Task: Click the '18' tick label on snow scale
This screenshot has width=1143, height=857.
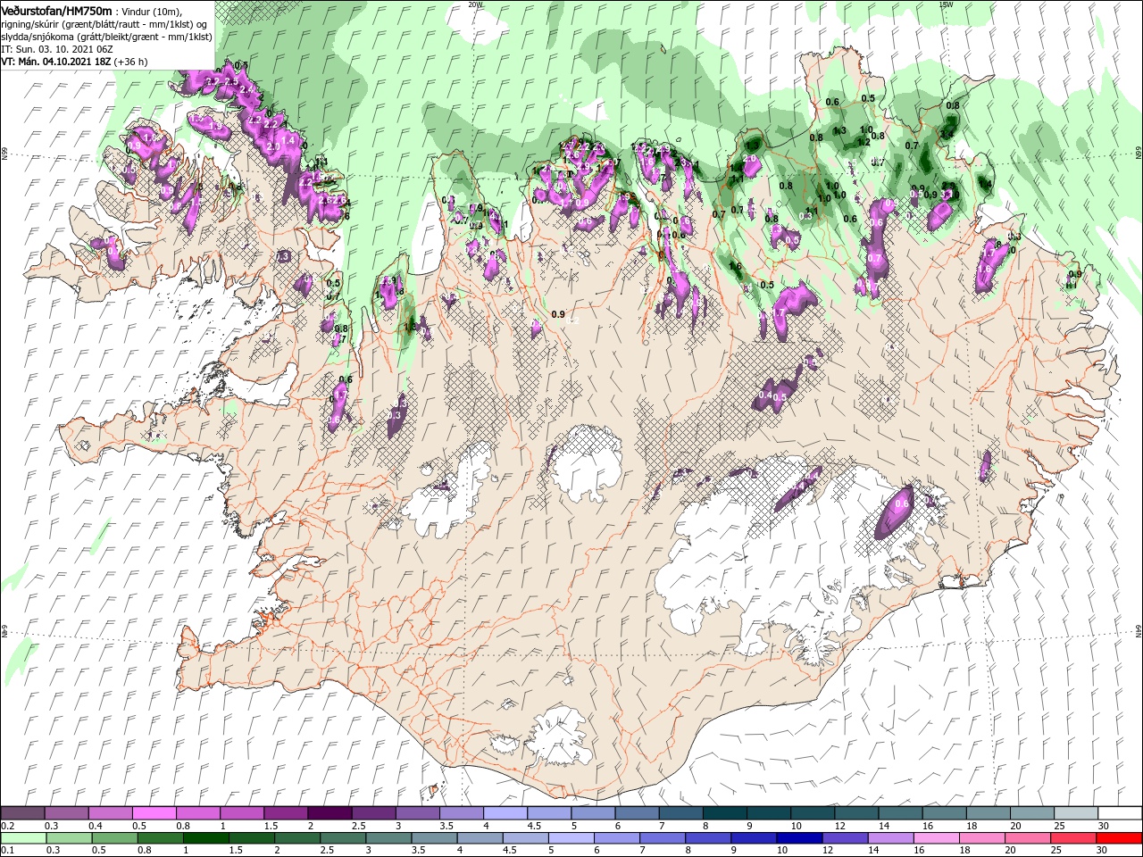Action: click(x=972, y=826)
